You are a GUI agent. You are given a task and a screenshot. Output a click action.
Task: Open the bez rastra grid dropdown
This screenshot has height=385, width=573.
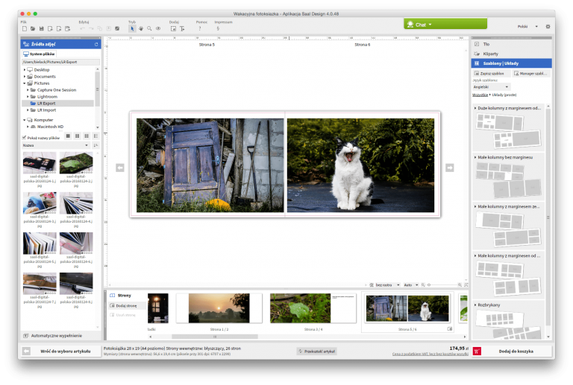(387, 284)
